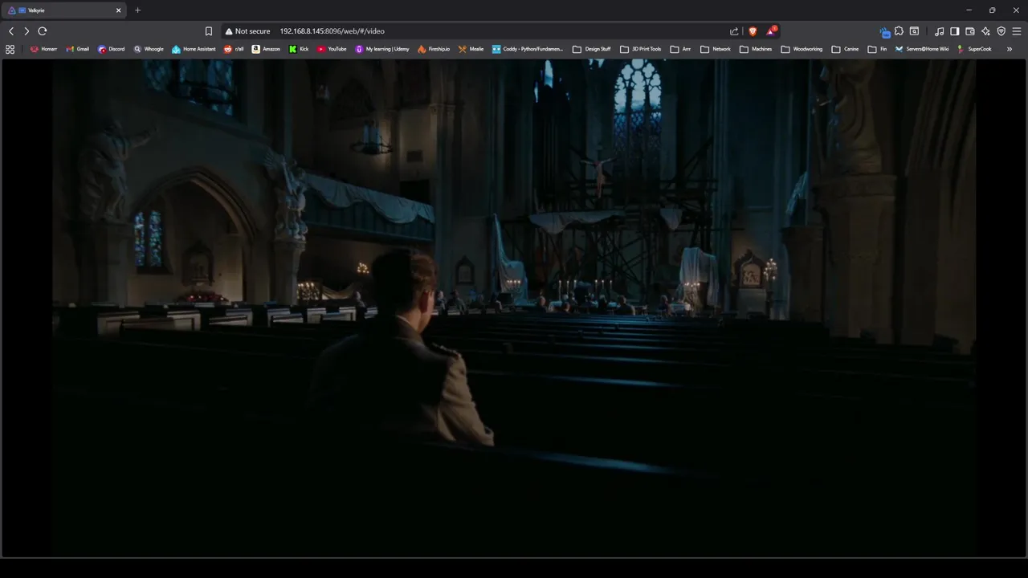This screenshot has width=1028, height=578.
Task: Open the r/all Reddit bookmark
Action: coord(234,49)
